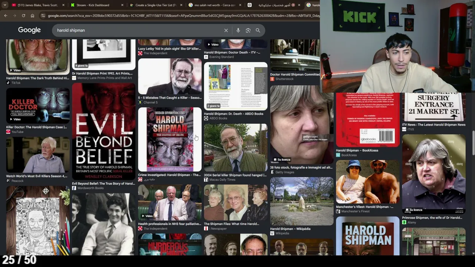Click the BookXcess source icon
Viewport: 475px width, 267px height.
338,155
